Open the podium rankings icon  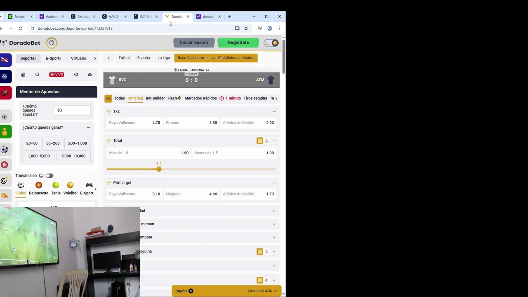pos(90,75)
